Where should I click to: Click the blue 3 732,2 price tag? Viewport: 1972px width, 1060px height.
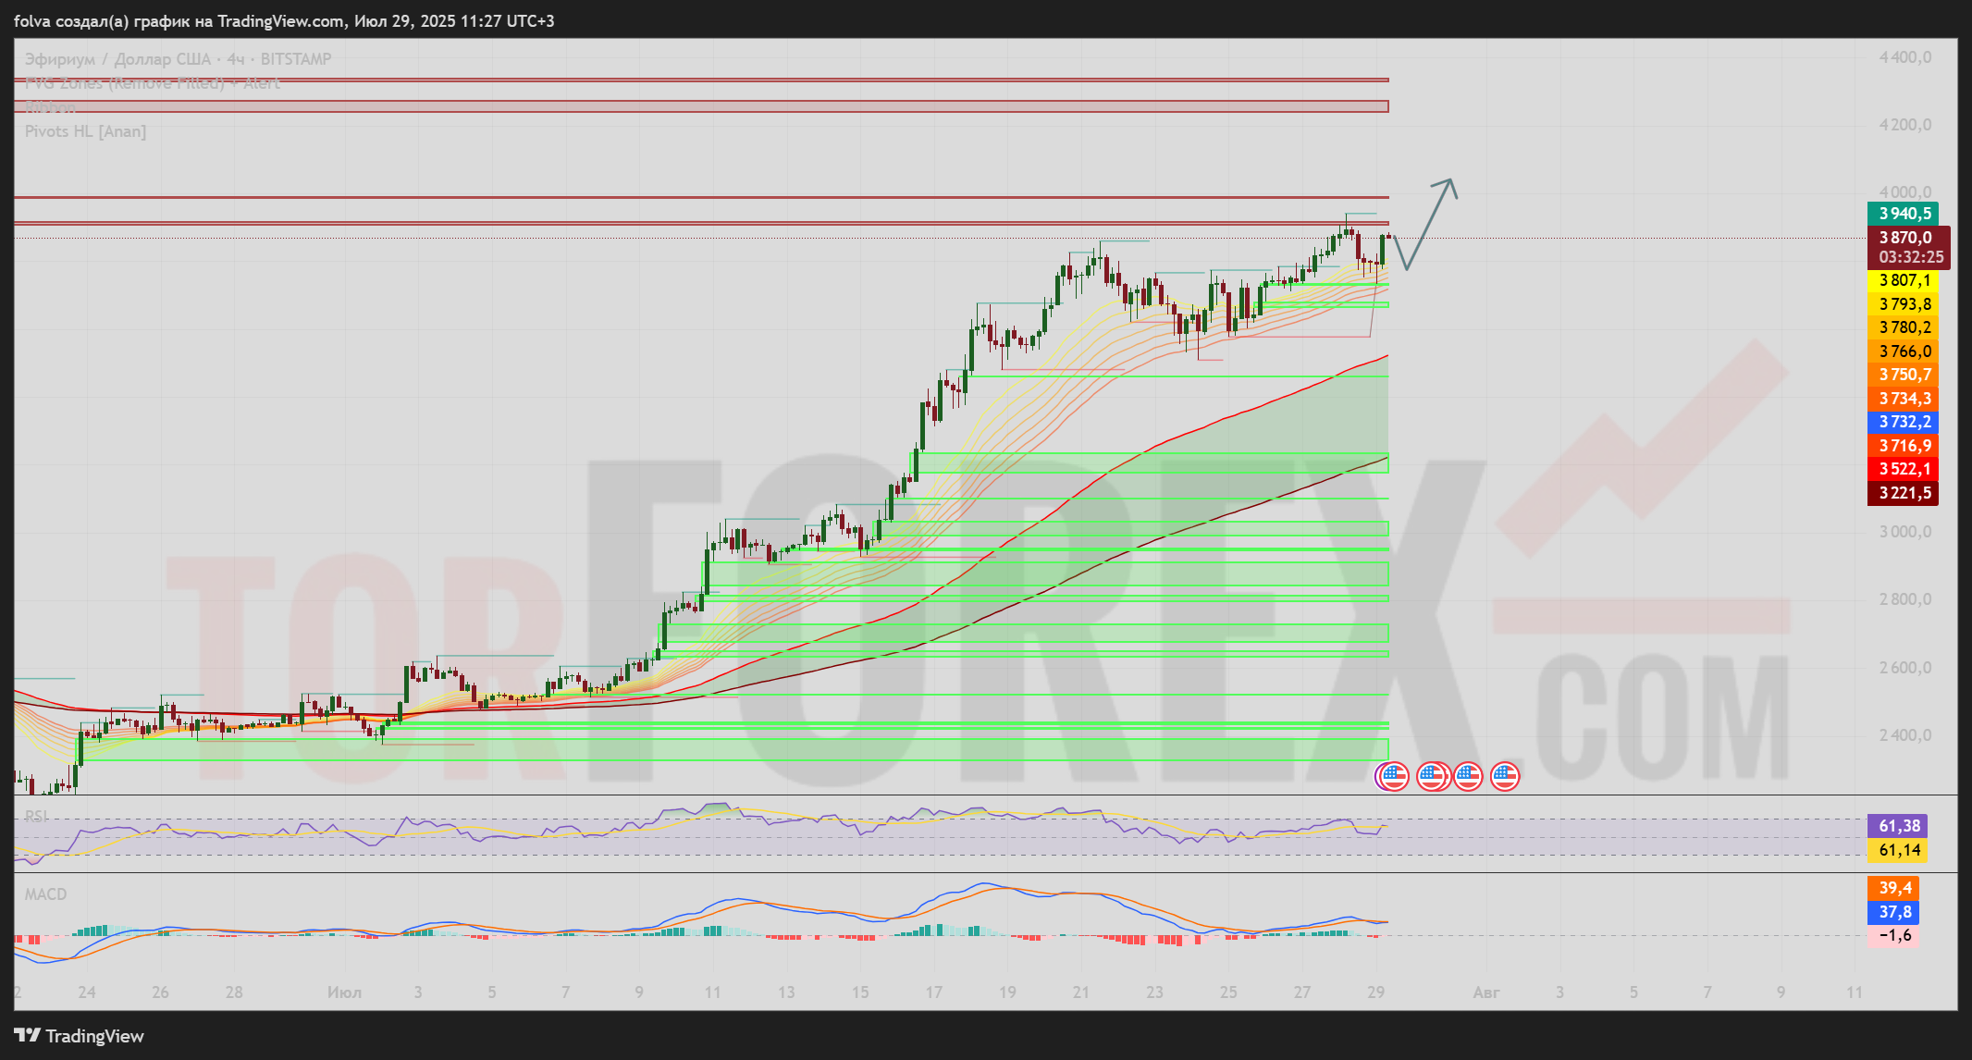click(1904, 422)
